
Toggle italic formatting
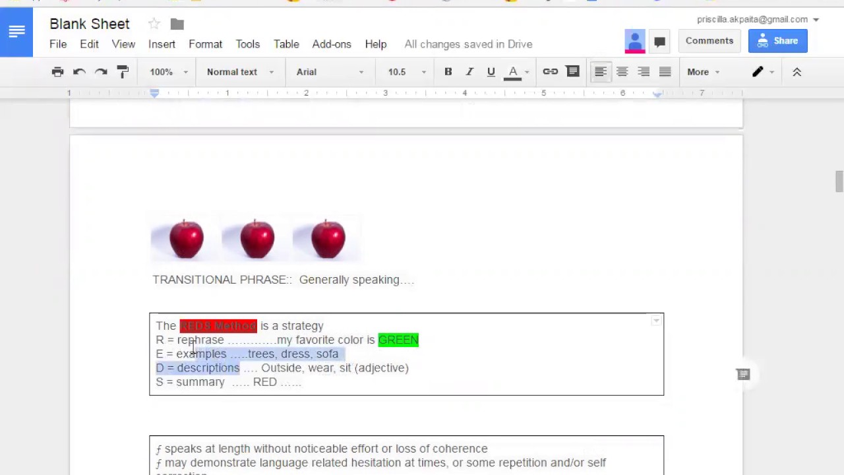pos(469,72)
